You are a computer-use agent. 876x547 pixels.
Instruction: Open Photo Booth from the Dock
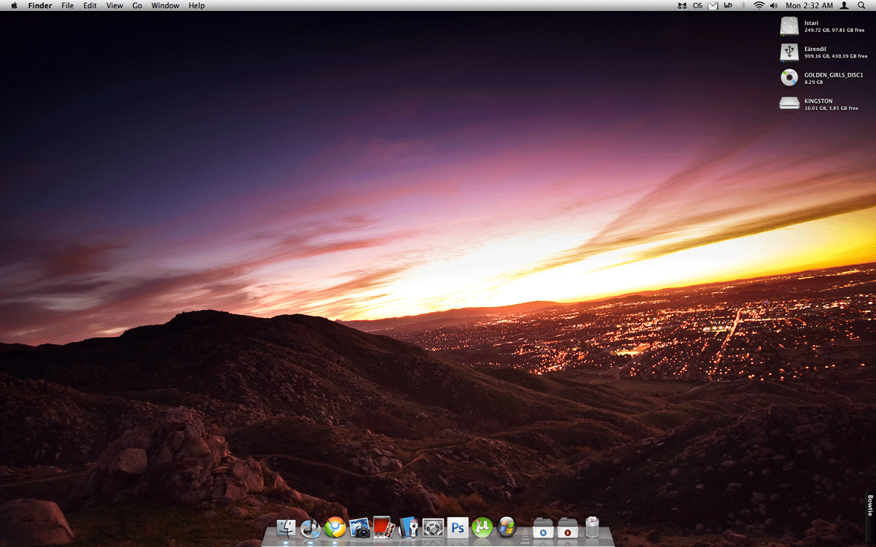pos(384,527)
